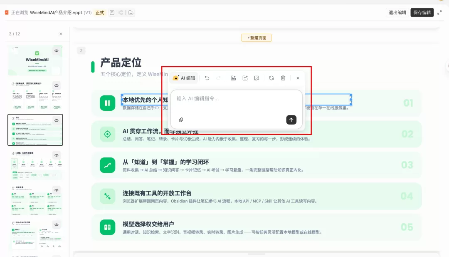Click 退出编辑 to exit editing
449x257 pixels.
pos(397,12)
